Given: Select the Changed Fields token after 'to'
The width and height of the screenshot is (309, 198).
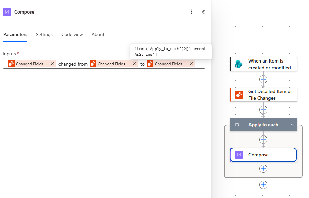Looking at the screenshot, I should click(x=171, y=64).
